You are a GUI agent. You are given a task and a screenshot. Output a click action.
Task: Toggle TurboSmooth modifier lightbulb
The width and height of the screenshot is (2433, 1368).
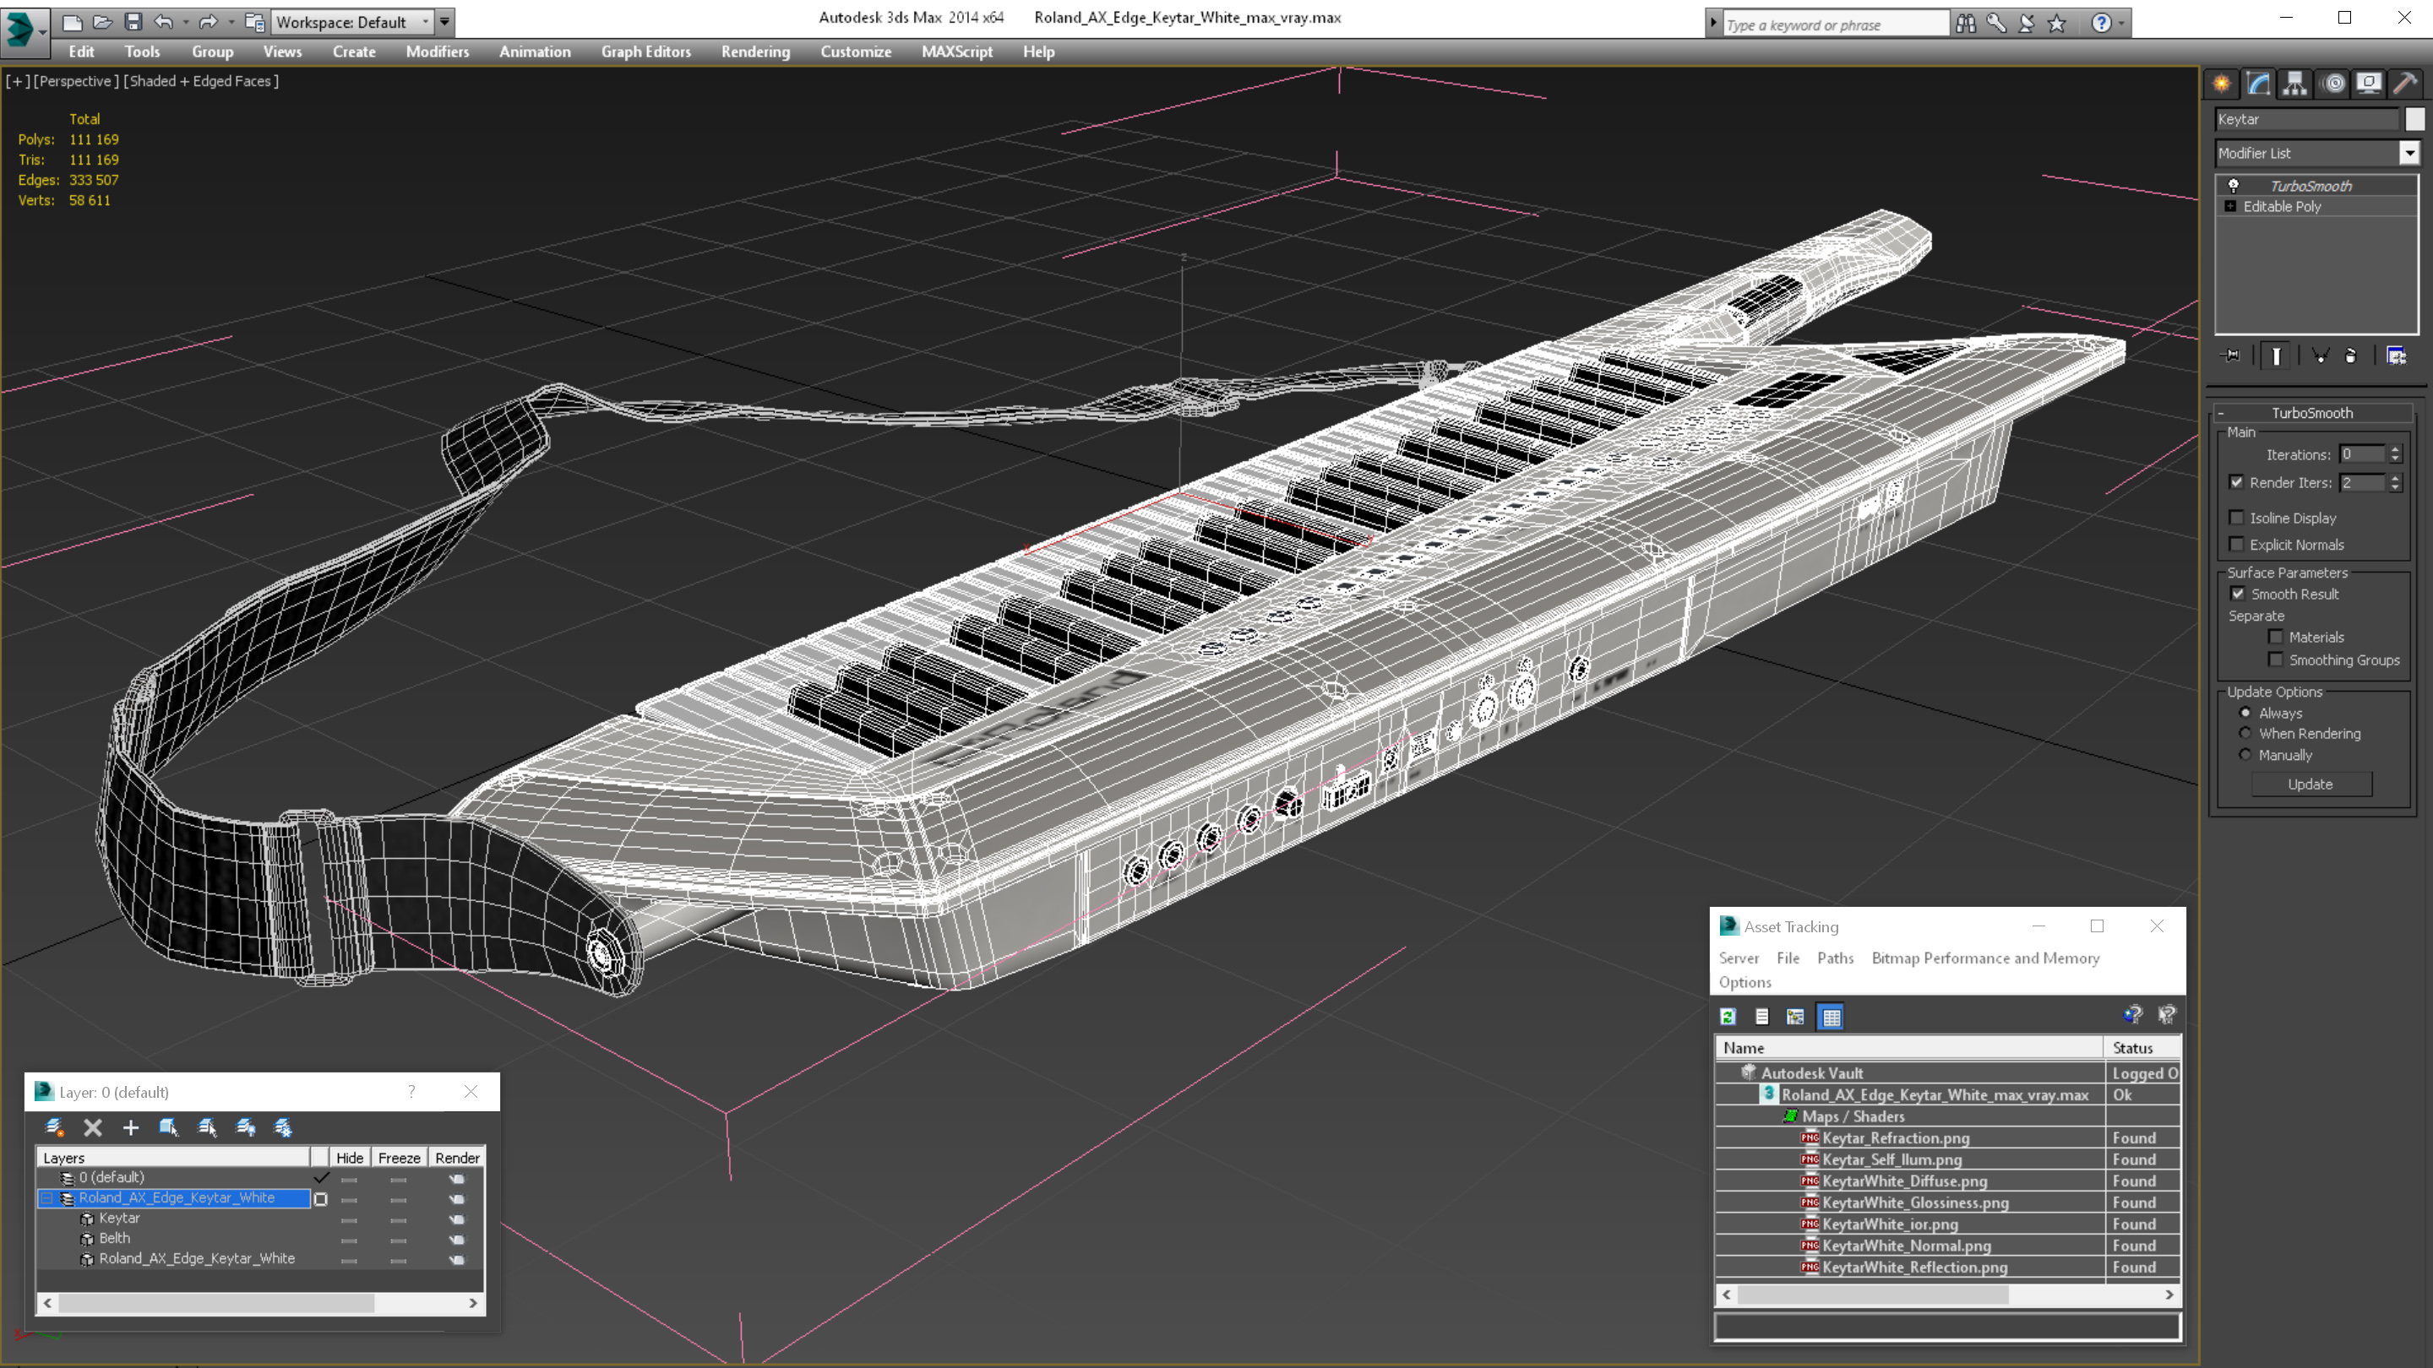click(x=2234, y=186)
